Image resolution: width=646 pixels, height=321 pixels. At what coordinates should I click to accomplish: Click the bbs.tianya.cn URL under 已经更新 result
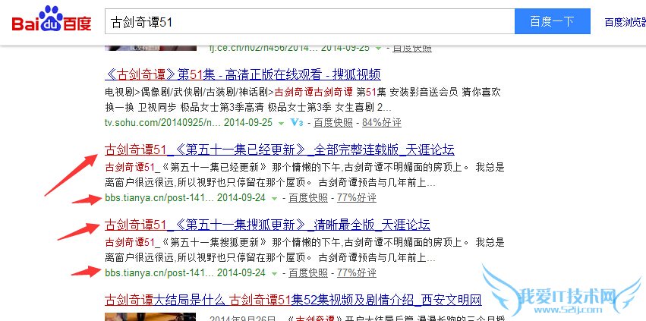click(159, 198)
